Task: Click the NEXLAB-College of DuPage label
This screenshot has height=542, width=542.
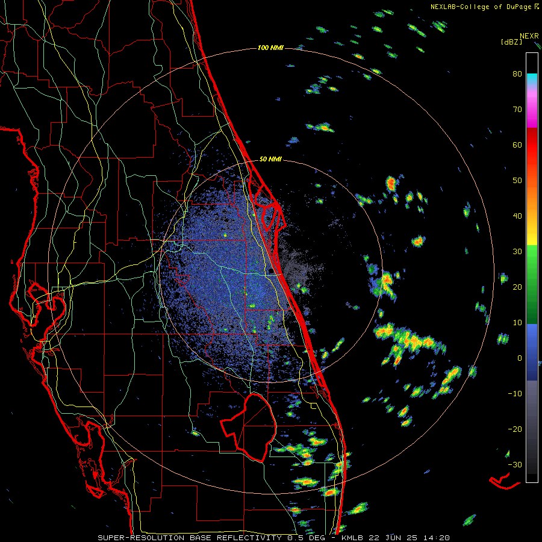Action: [484, 7]
